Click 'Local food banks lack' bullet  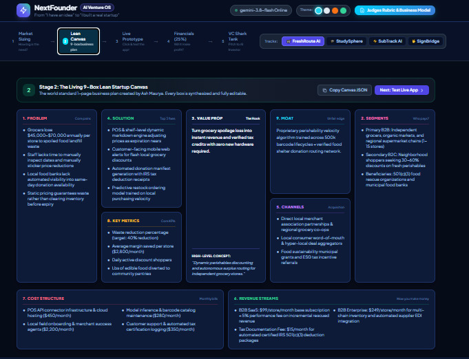(57, 179)
